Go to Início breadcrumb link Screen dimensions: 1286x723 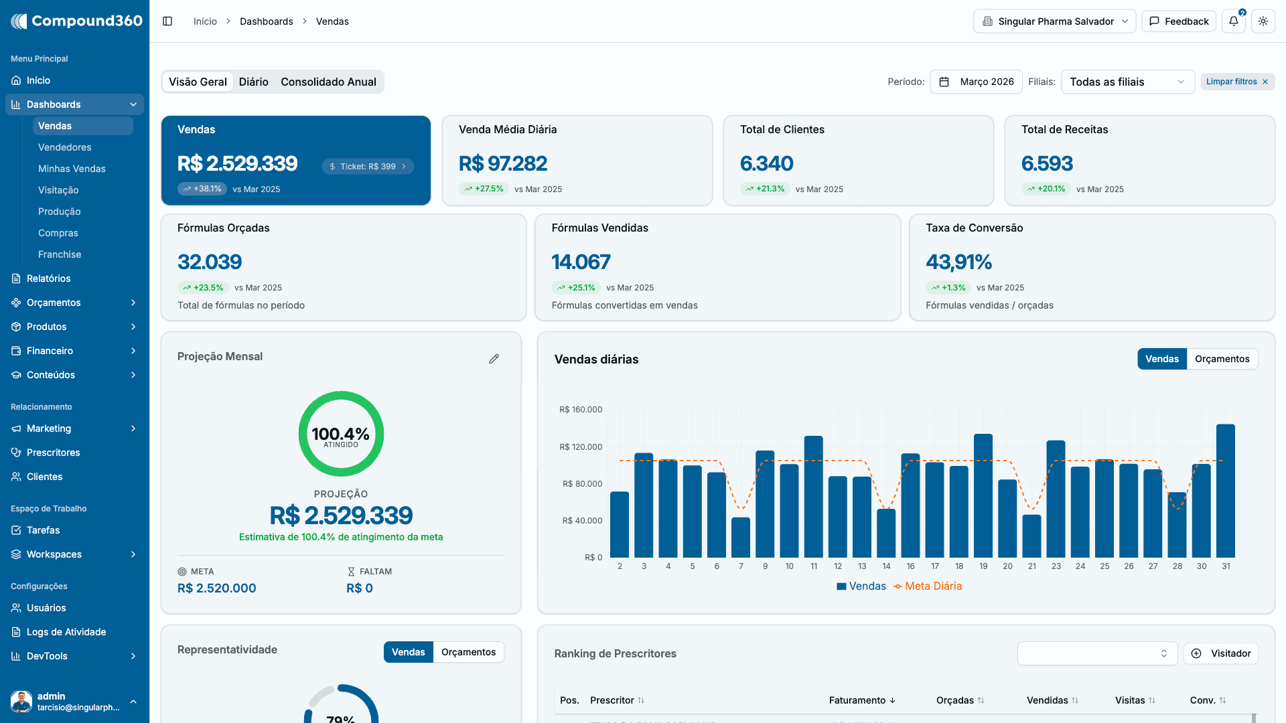click(205, 21)
